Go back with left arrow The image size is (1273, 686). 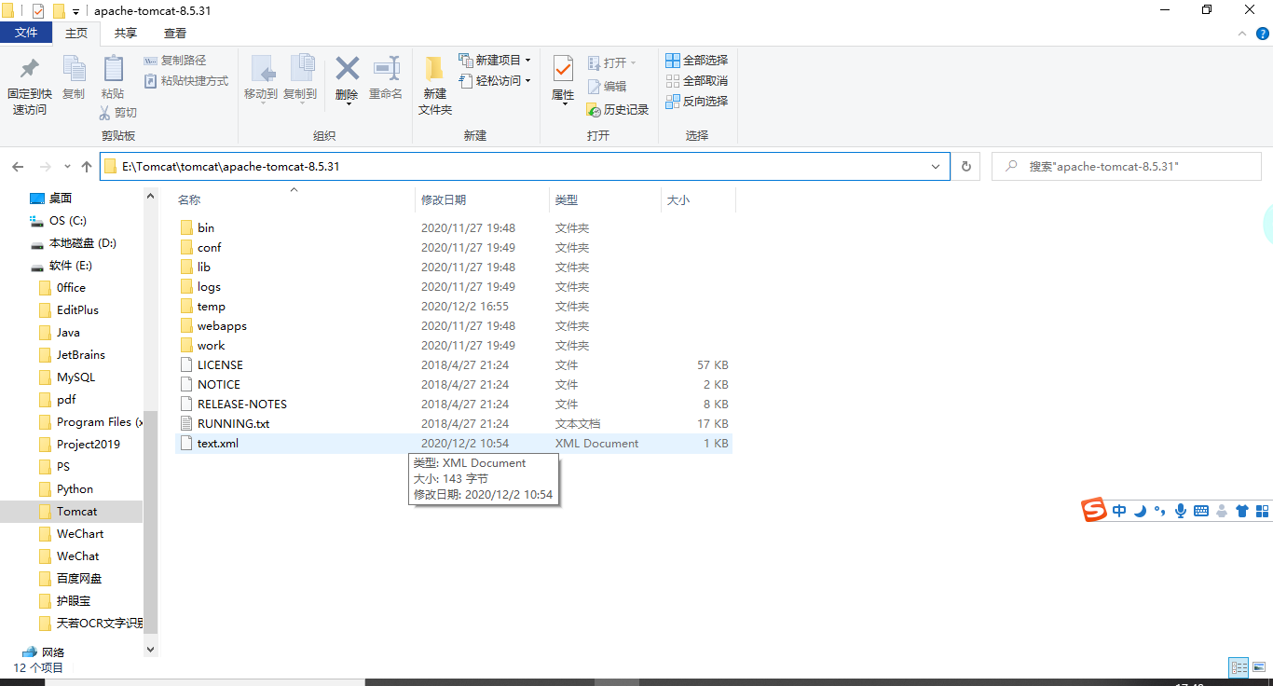click(18, 167)
